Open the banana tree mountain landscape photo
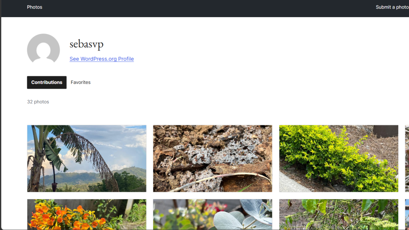The width and height of the screenshot is (409, 230). click(87, 159)
